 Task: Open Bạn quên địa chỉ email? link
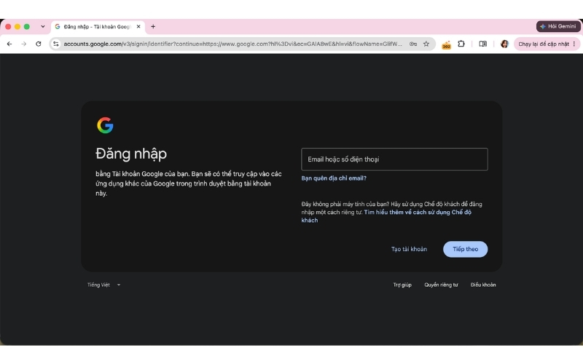click(334, 178)
